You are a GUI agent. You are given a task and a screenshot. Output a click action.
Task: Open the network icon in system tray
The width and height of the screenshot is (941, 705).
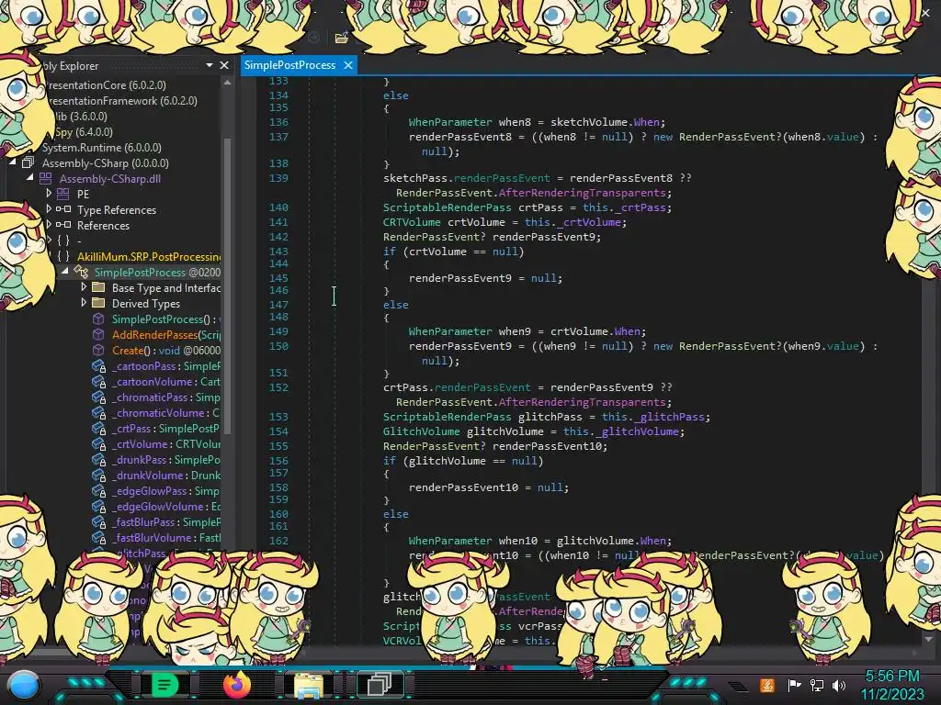point(817,685)
